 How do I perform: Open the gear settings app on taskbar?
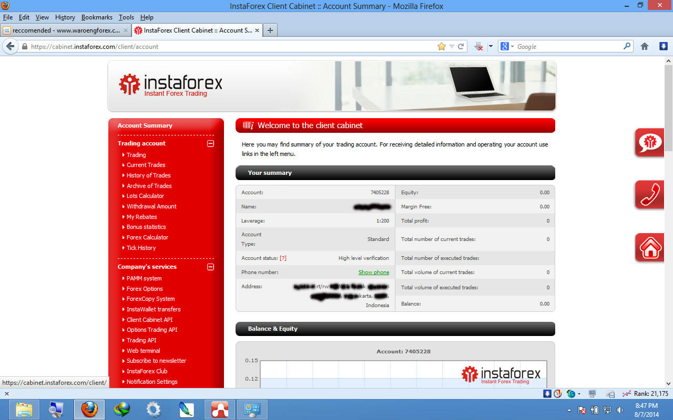154,409
